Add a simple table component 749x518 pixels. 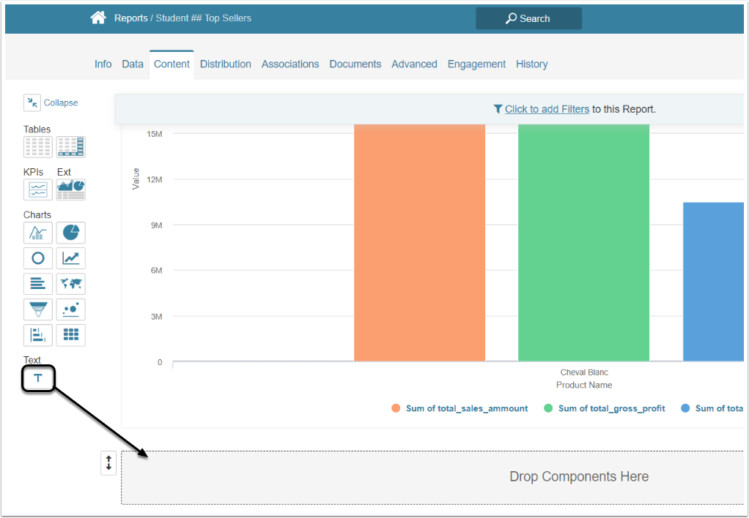(37, 147)
